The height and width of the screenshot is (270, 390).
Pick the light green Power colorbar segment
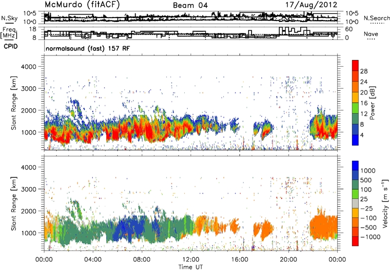point(355,108)
